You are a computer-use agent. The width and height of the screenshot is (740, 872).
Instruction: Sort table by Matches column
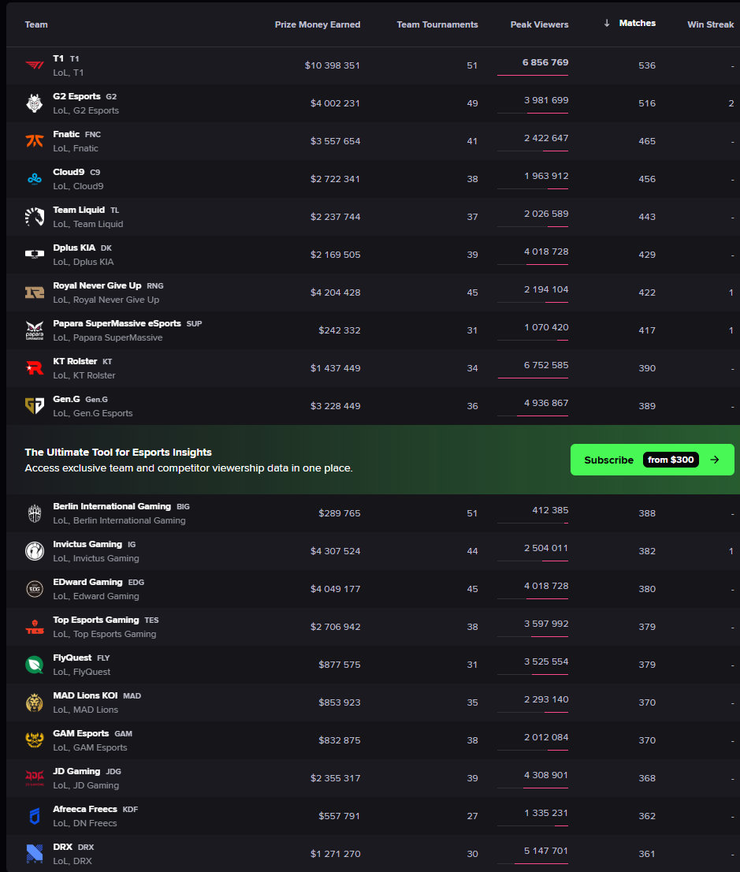(x=637, y=24)
